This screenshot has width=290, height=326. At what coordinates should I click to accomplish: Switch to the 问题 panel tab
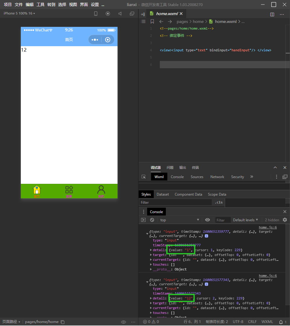[170, 168]
